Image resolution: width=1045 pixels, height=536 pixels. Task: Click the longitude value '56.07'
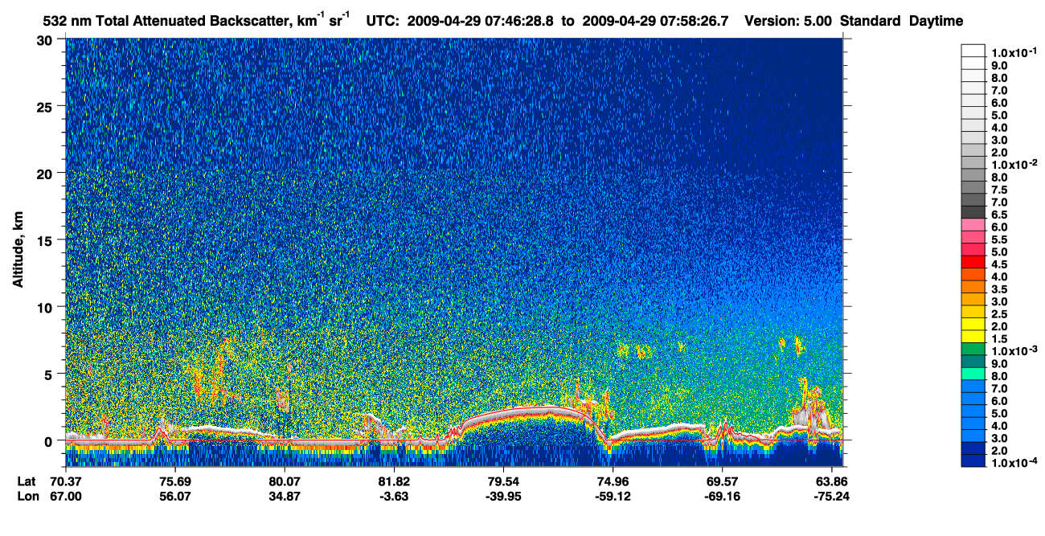tap(175, 496)
